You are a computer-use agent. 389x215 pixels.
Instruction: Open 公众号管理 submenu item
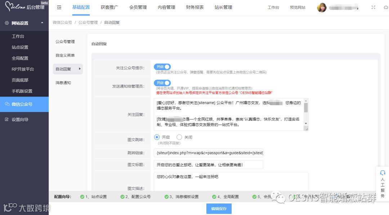(x=65, y=42)
